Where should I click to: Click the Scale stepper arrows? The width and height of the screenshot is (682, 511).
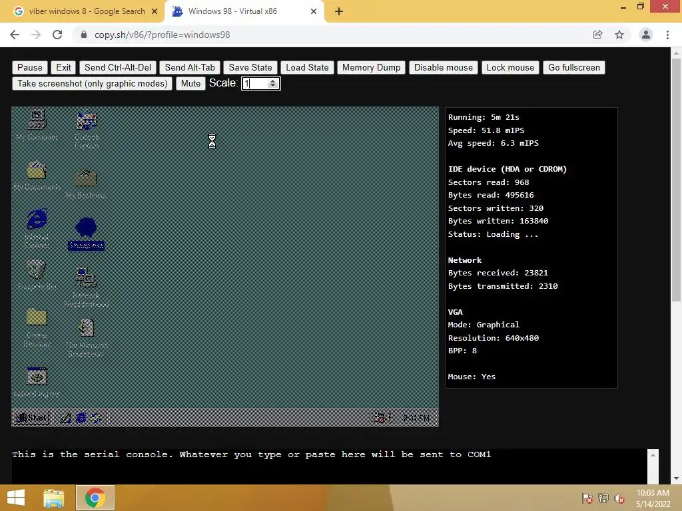(272, 83)
